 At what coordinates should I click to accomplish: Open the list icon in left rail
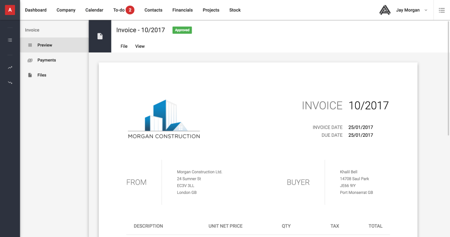[10, 40]
